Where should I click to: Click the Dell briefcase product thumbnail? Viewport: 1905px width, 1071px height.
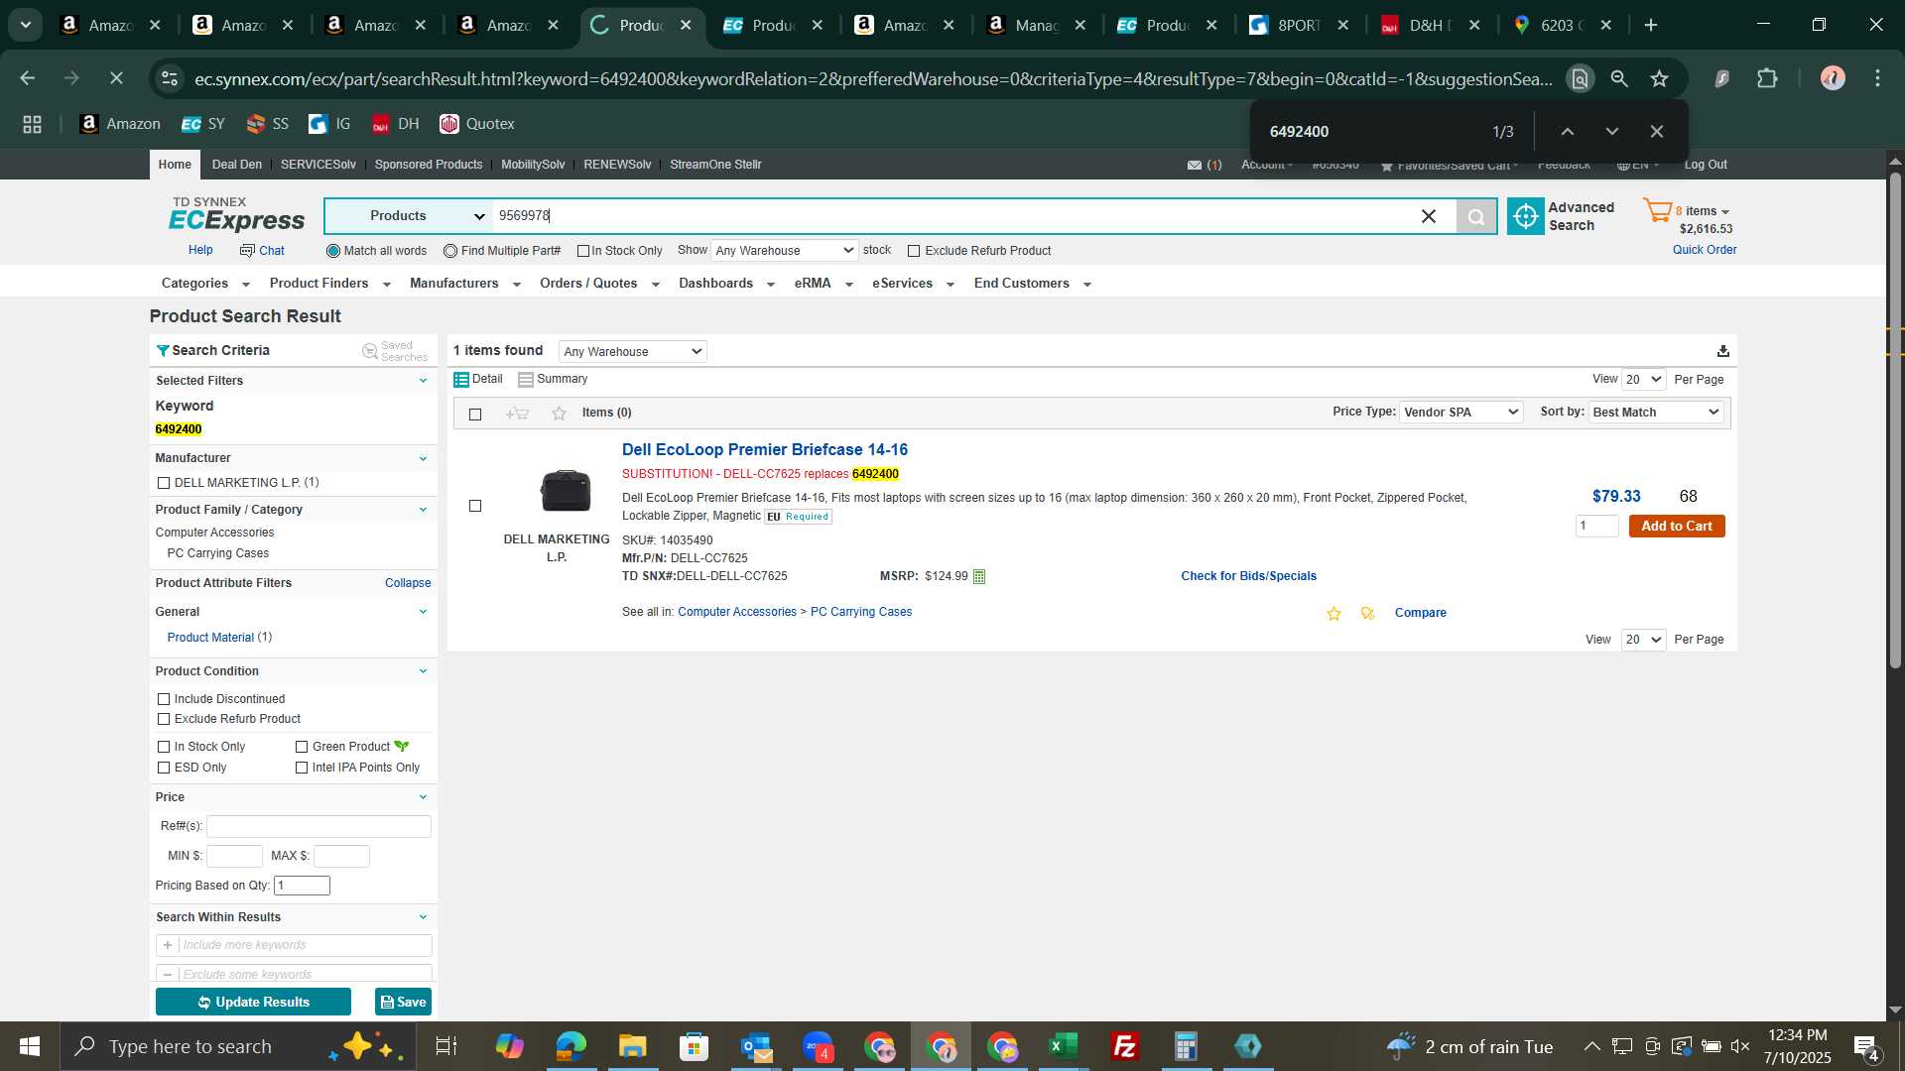[566, 490]
